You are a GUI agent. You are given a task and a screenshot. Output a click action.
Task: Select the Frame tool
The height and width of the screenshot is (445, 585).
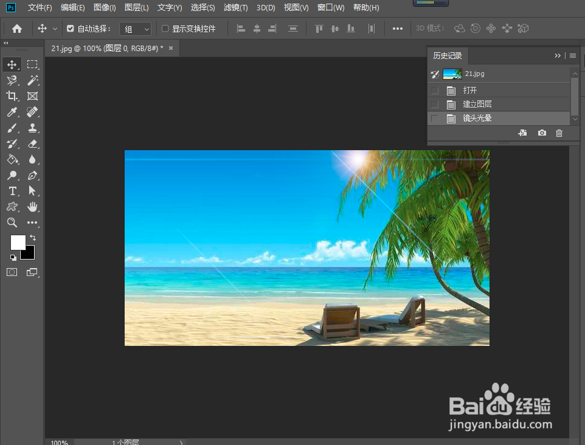[32, 96]
